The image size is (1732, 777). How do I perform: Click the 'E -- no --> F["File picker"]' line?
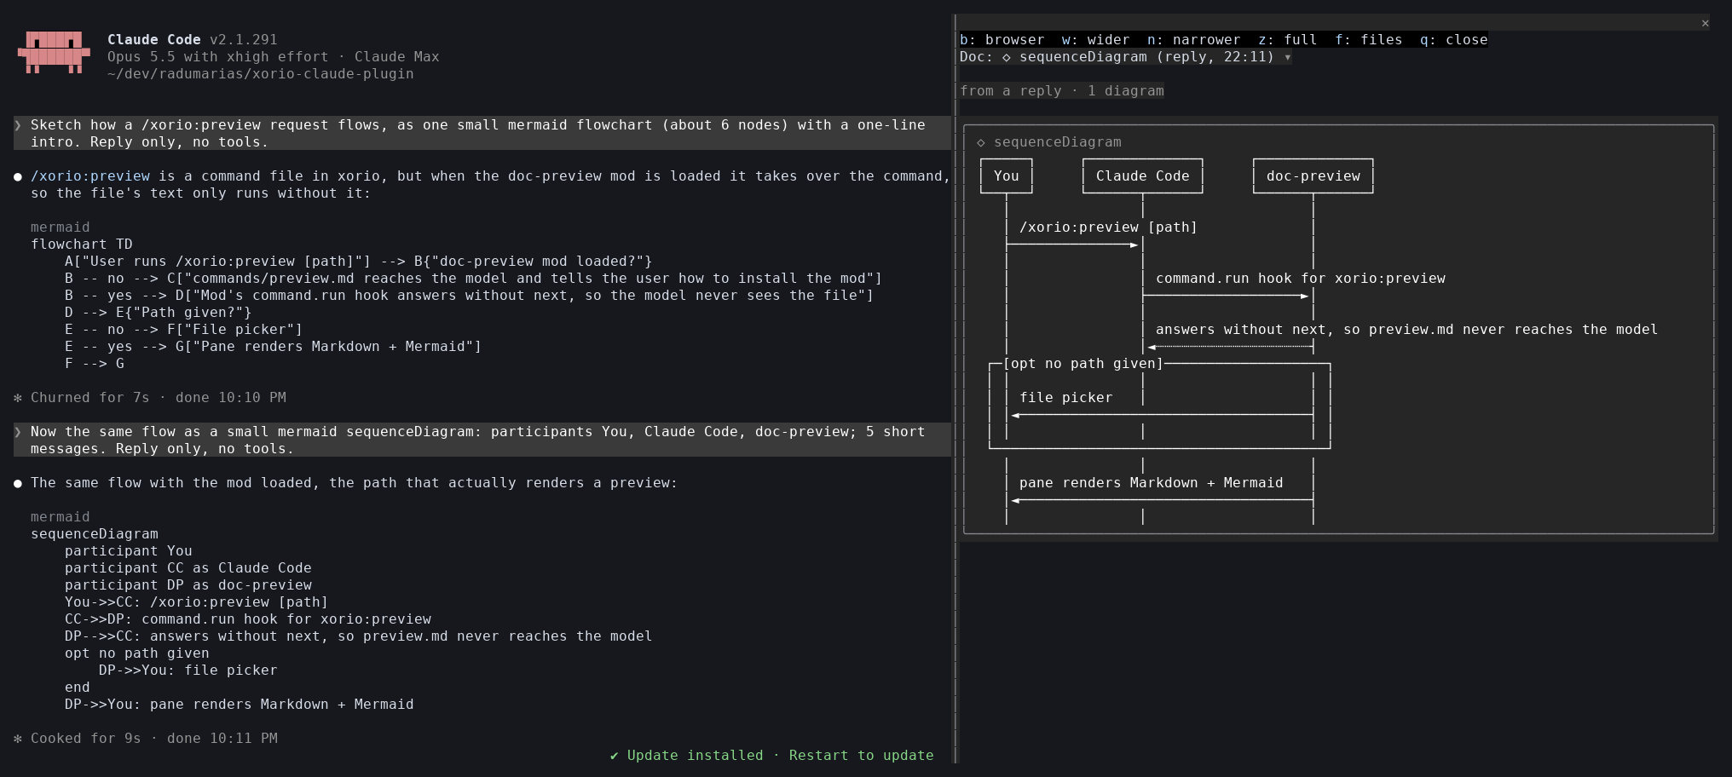[x=184, y=330]
